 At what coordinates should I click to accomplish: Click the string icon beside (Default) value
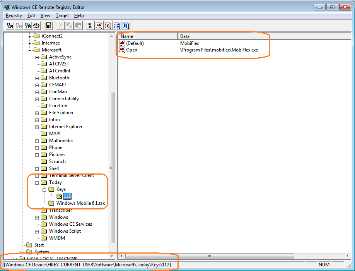(x=122, y=43)
